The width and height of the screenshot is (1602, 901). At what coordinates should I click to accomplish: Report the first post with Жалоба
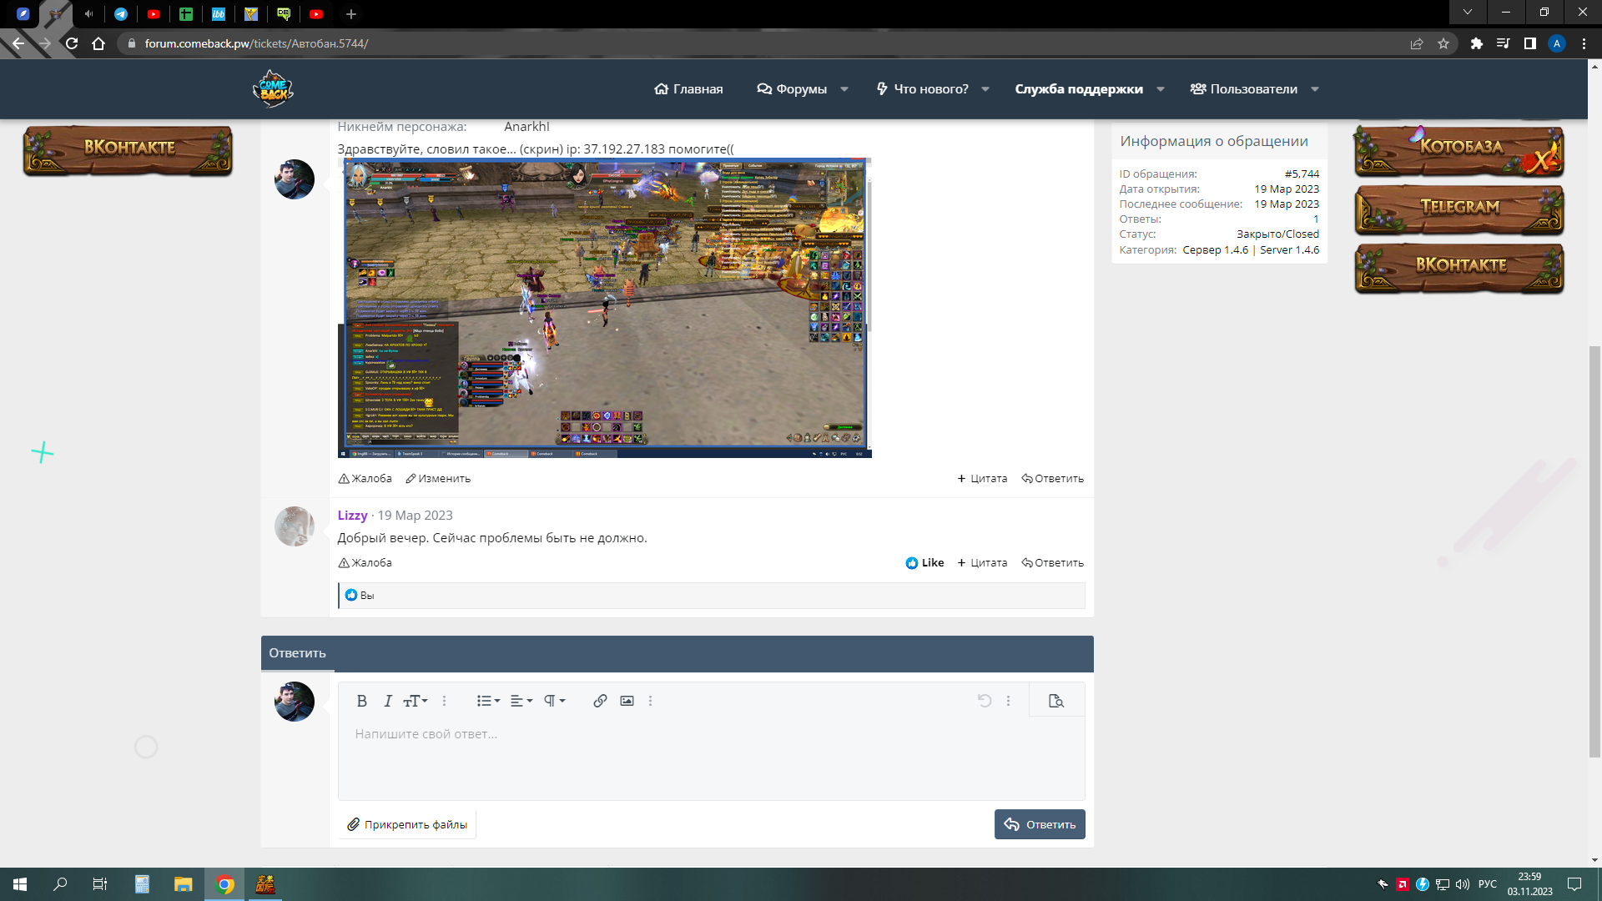[365, 479]
